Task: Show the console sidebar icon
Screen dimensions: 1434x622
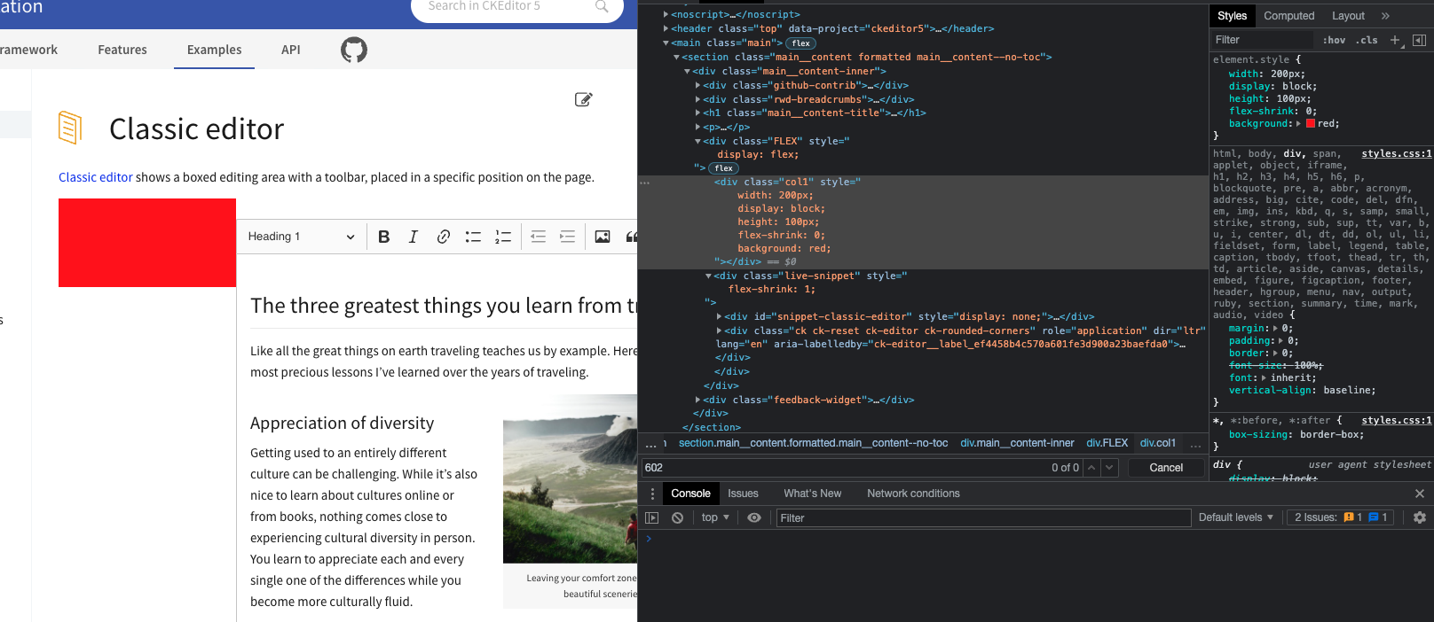Action: click(652, 518)
